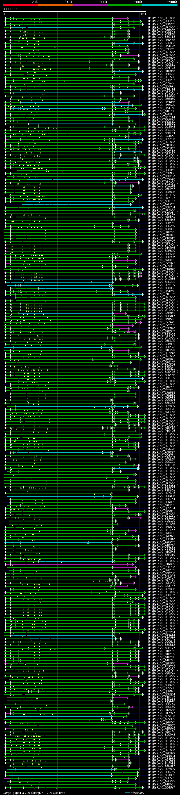Viewport: 180px width, 795px height.
Task: Open the UniRef100_A9UWU5 entry
Action: pos(161,496)
